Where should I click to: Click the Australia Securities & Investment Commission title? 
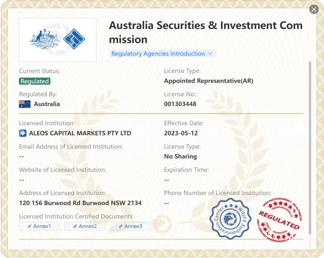(206, 33)
